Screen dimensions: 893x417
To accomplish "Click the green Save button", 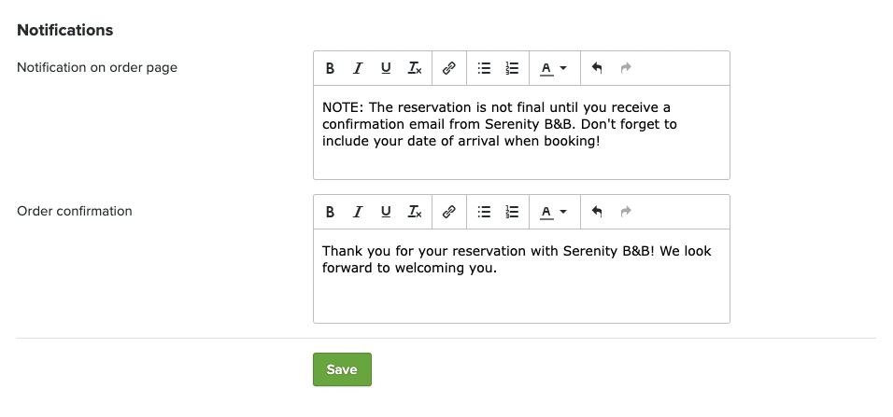I will click(342, 369).
